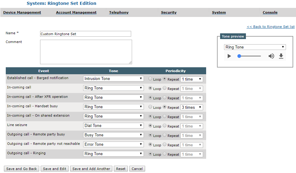Select Repeat for Remote party busy

click(165, 135)
